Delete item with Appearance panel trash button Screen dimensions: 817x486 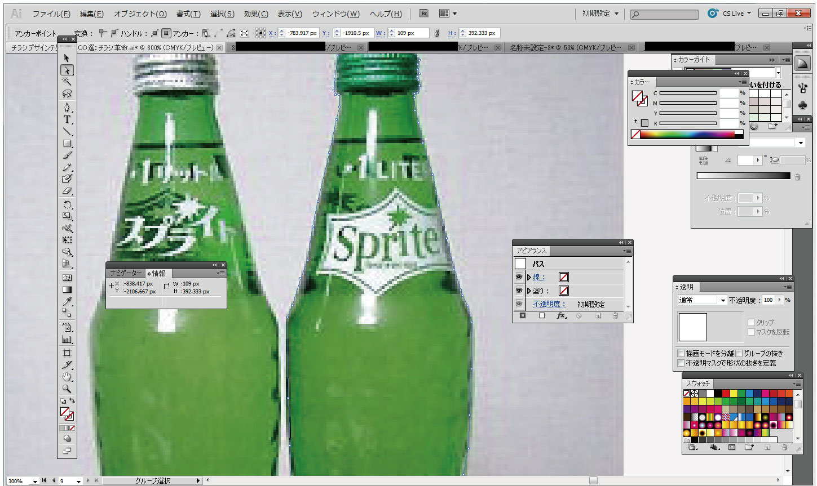coord(615,316)
